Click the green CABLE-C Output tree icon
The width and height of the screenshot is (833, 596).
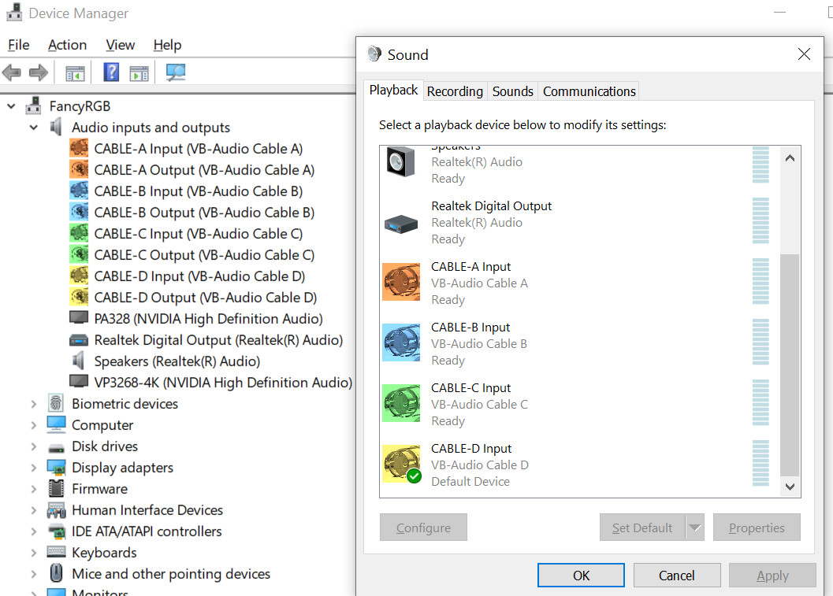point(79,254)
